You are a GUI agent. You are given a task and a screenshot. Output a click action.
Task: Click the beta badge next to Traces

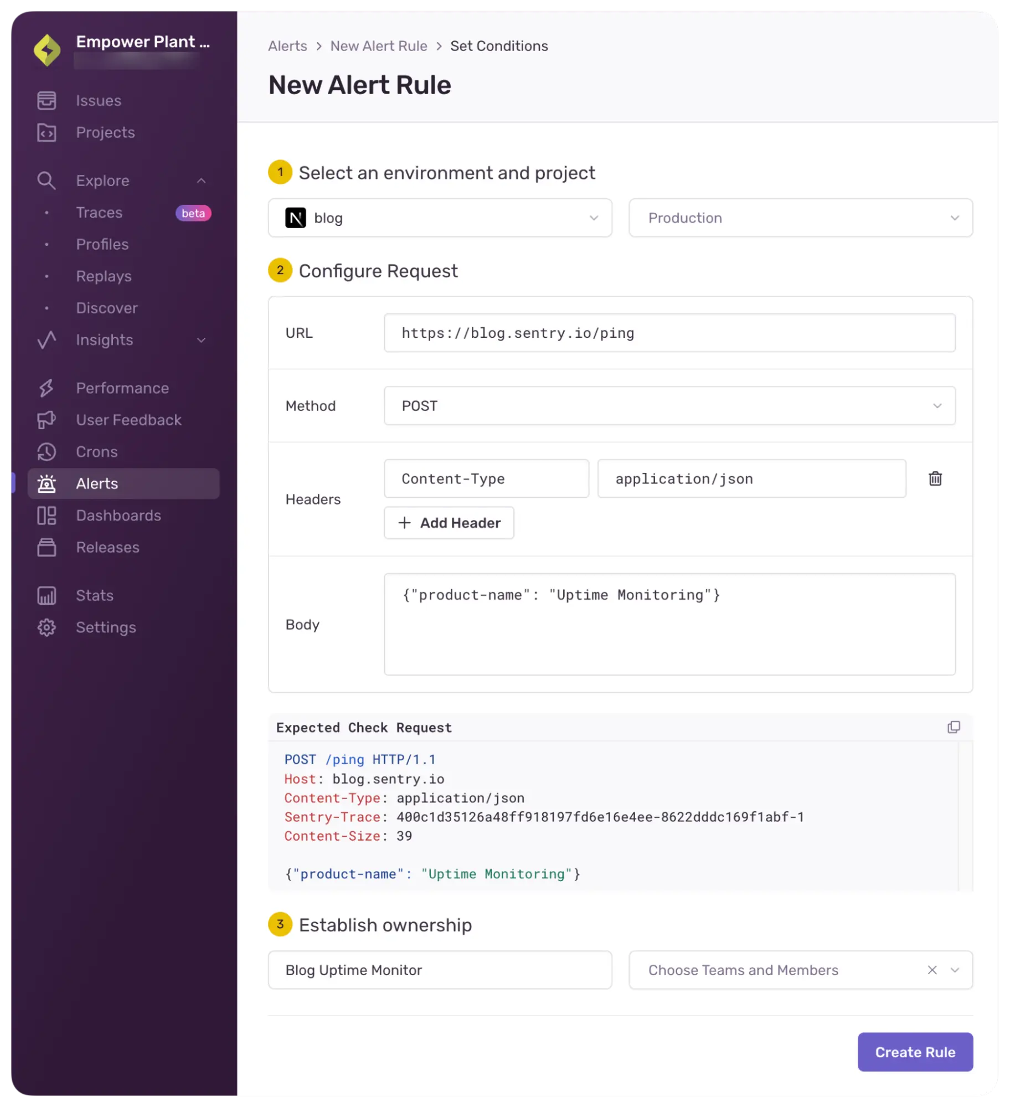[193, 213]
